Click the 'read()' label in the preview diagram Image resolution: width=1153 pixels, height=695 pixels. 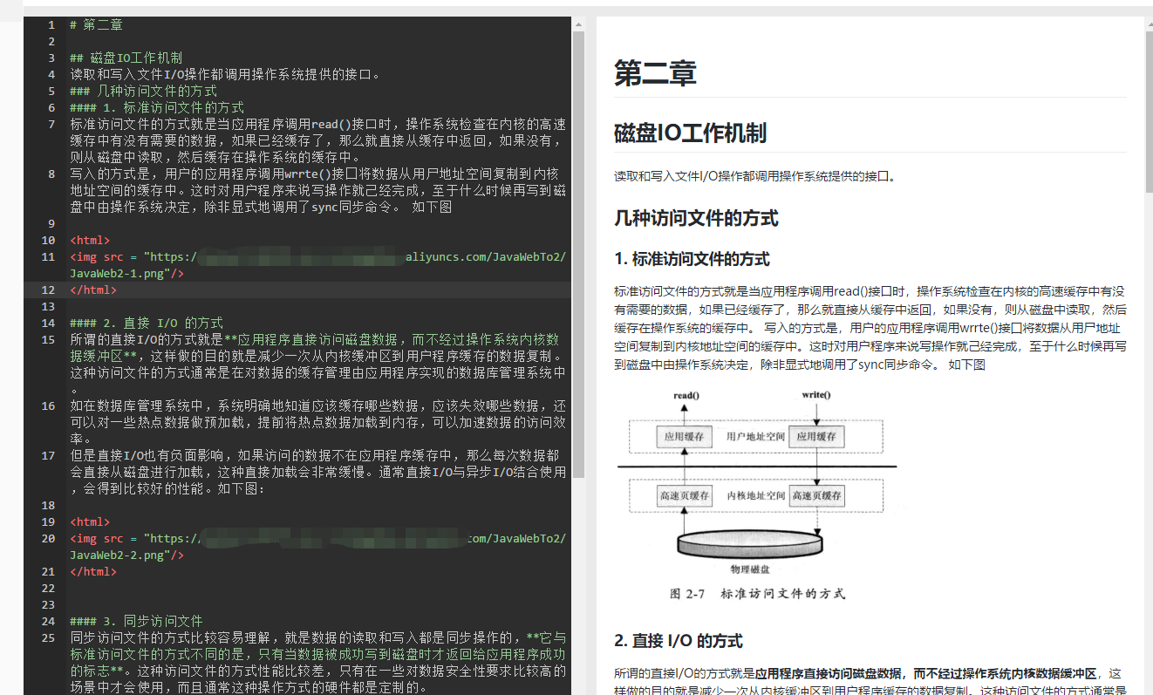click(x=686, y=395)
